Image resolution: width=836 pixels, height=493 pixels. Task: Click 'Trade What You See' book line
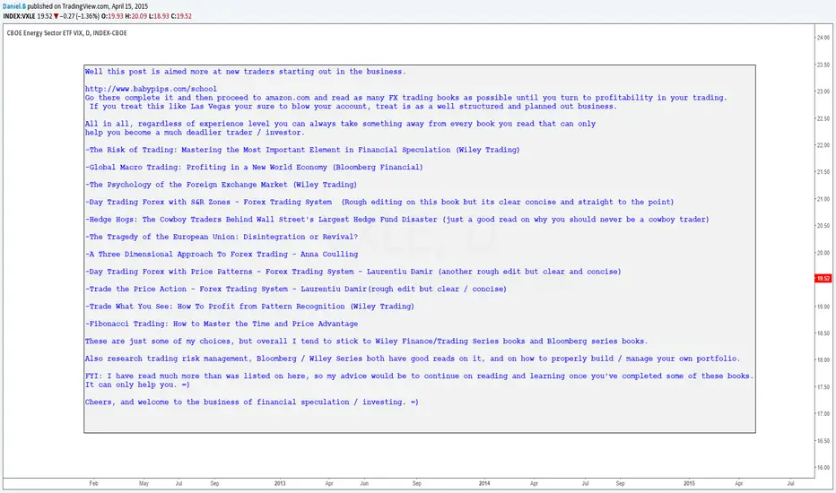(x=249, y=307)
